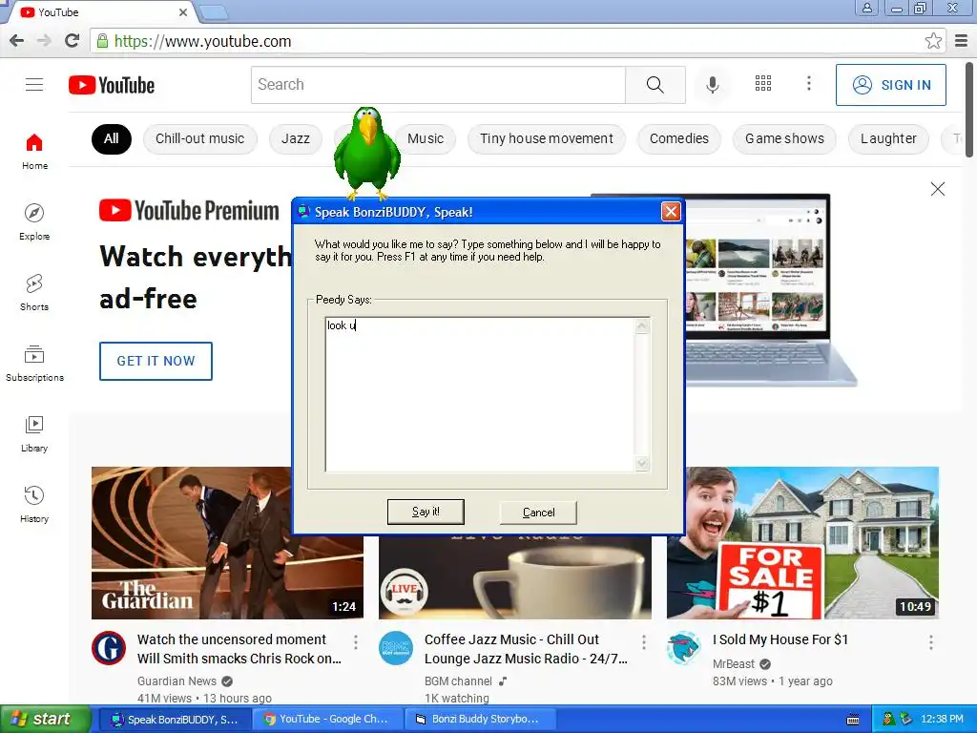Viewport: 977px width, 733px height.
Task: Select the Laughter filter chip
Action: tap(888, 138)
